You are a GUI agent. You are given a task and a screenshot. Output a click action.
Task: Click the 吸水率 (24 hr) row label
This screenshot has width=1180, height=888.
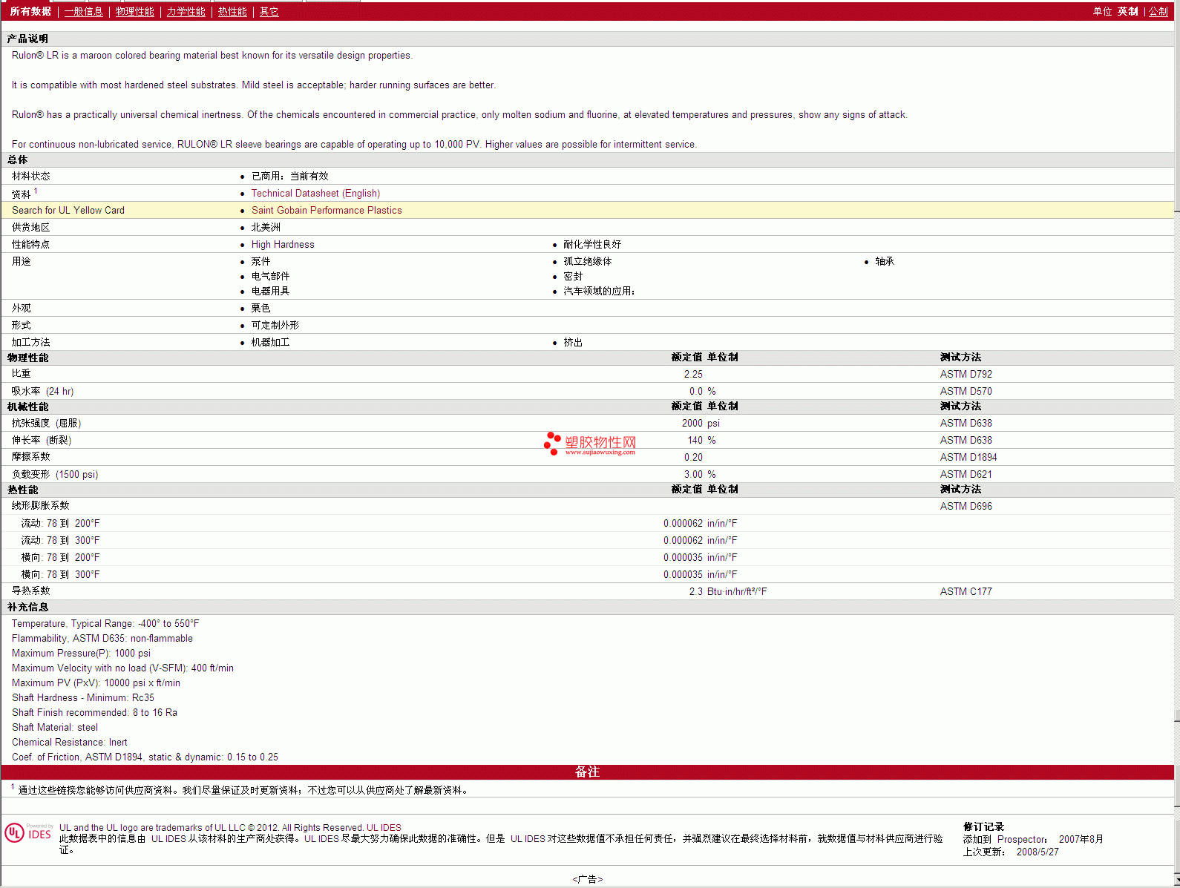click(42, 391)
